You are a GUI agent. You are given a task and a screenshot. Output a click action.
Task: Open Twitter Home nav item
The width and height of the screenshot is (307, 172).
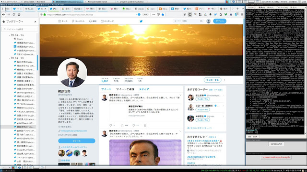[x=63, y=21]
